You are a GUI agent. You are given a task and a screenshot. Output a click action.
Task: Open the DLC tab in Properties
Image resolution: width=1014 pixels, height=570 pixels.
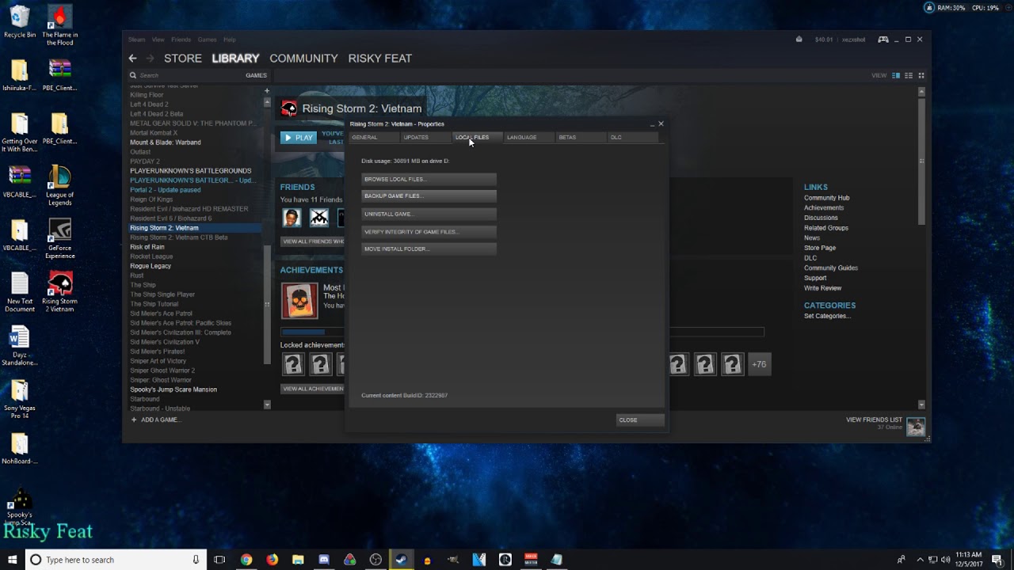pyautogui.click(x=632, y=138)
